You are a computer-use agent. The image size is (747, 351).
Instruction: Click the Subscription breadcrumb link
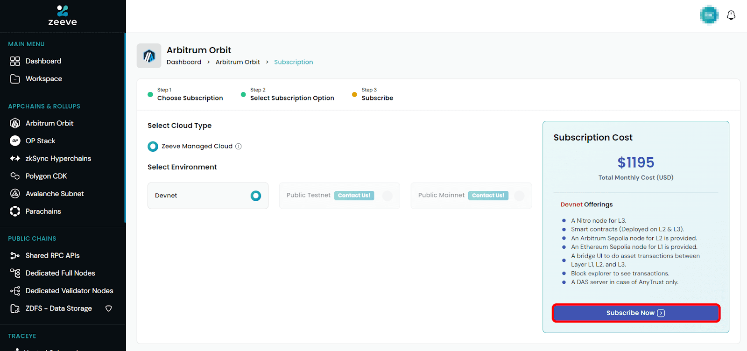(x=294, y=62)
